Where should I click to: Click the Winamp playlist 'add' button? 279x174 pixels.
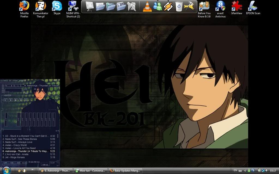tap(5, 163)
